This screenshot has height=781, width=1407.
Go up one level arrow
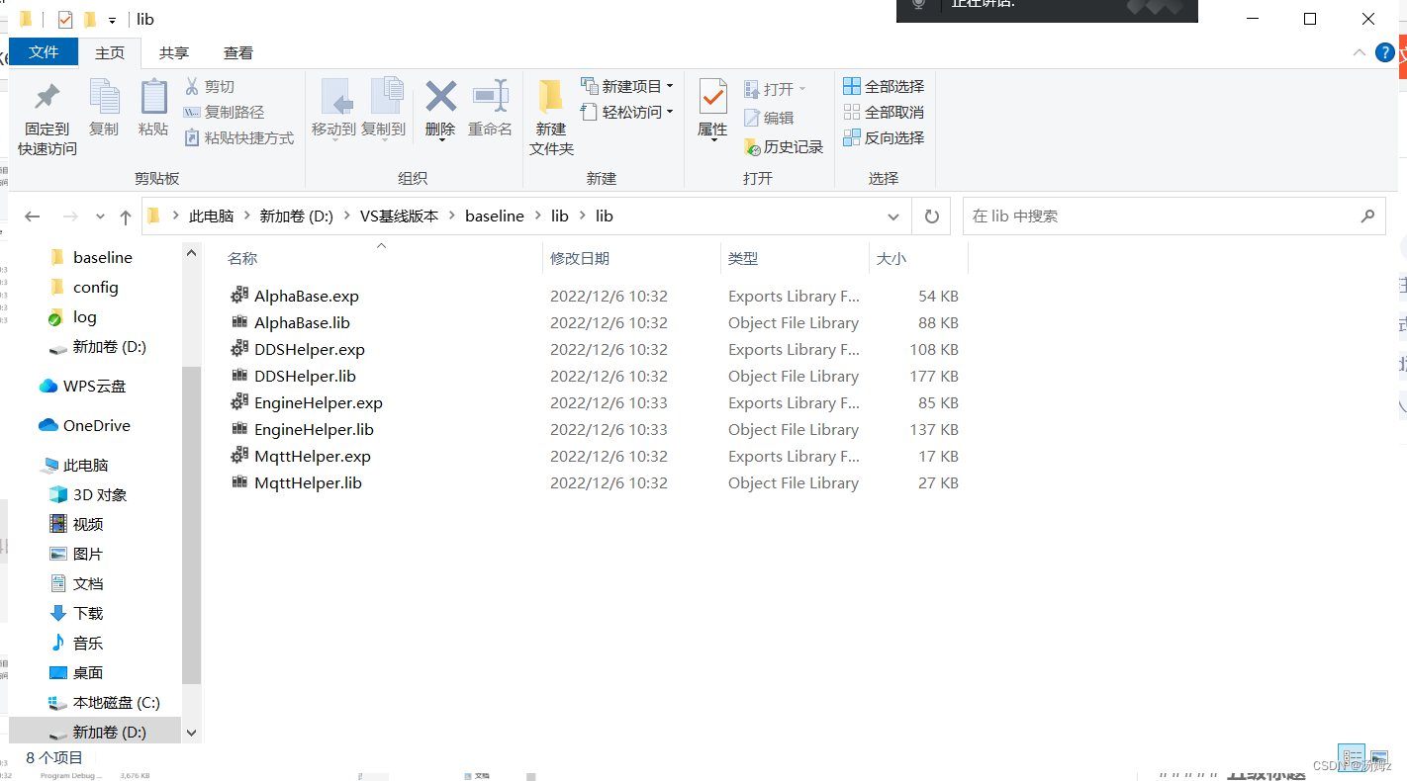coord(125,217)
